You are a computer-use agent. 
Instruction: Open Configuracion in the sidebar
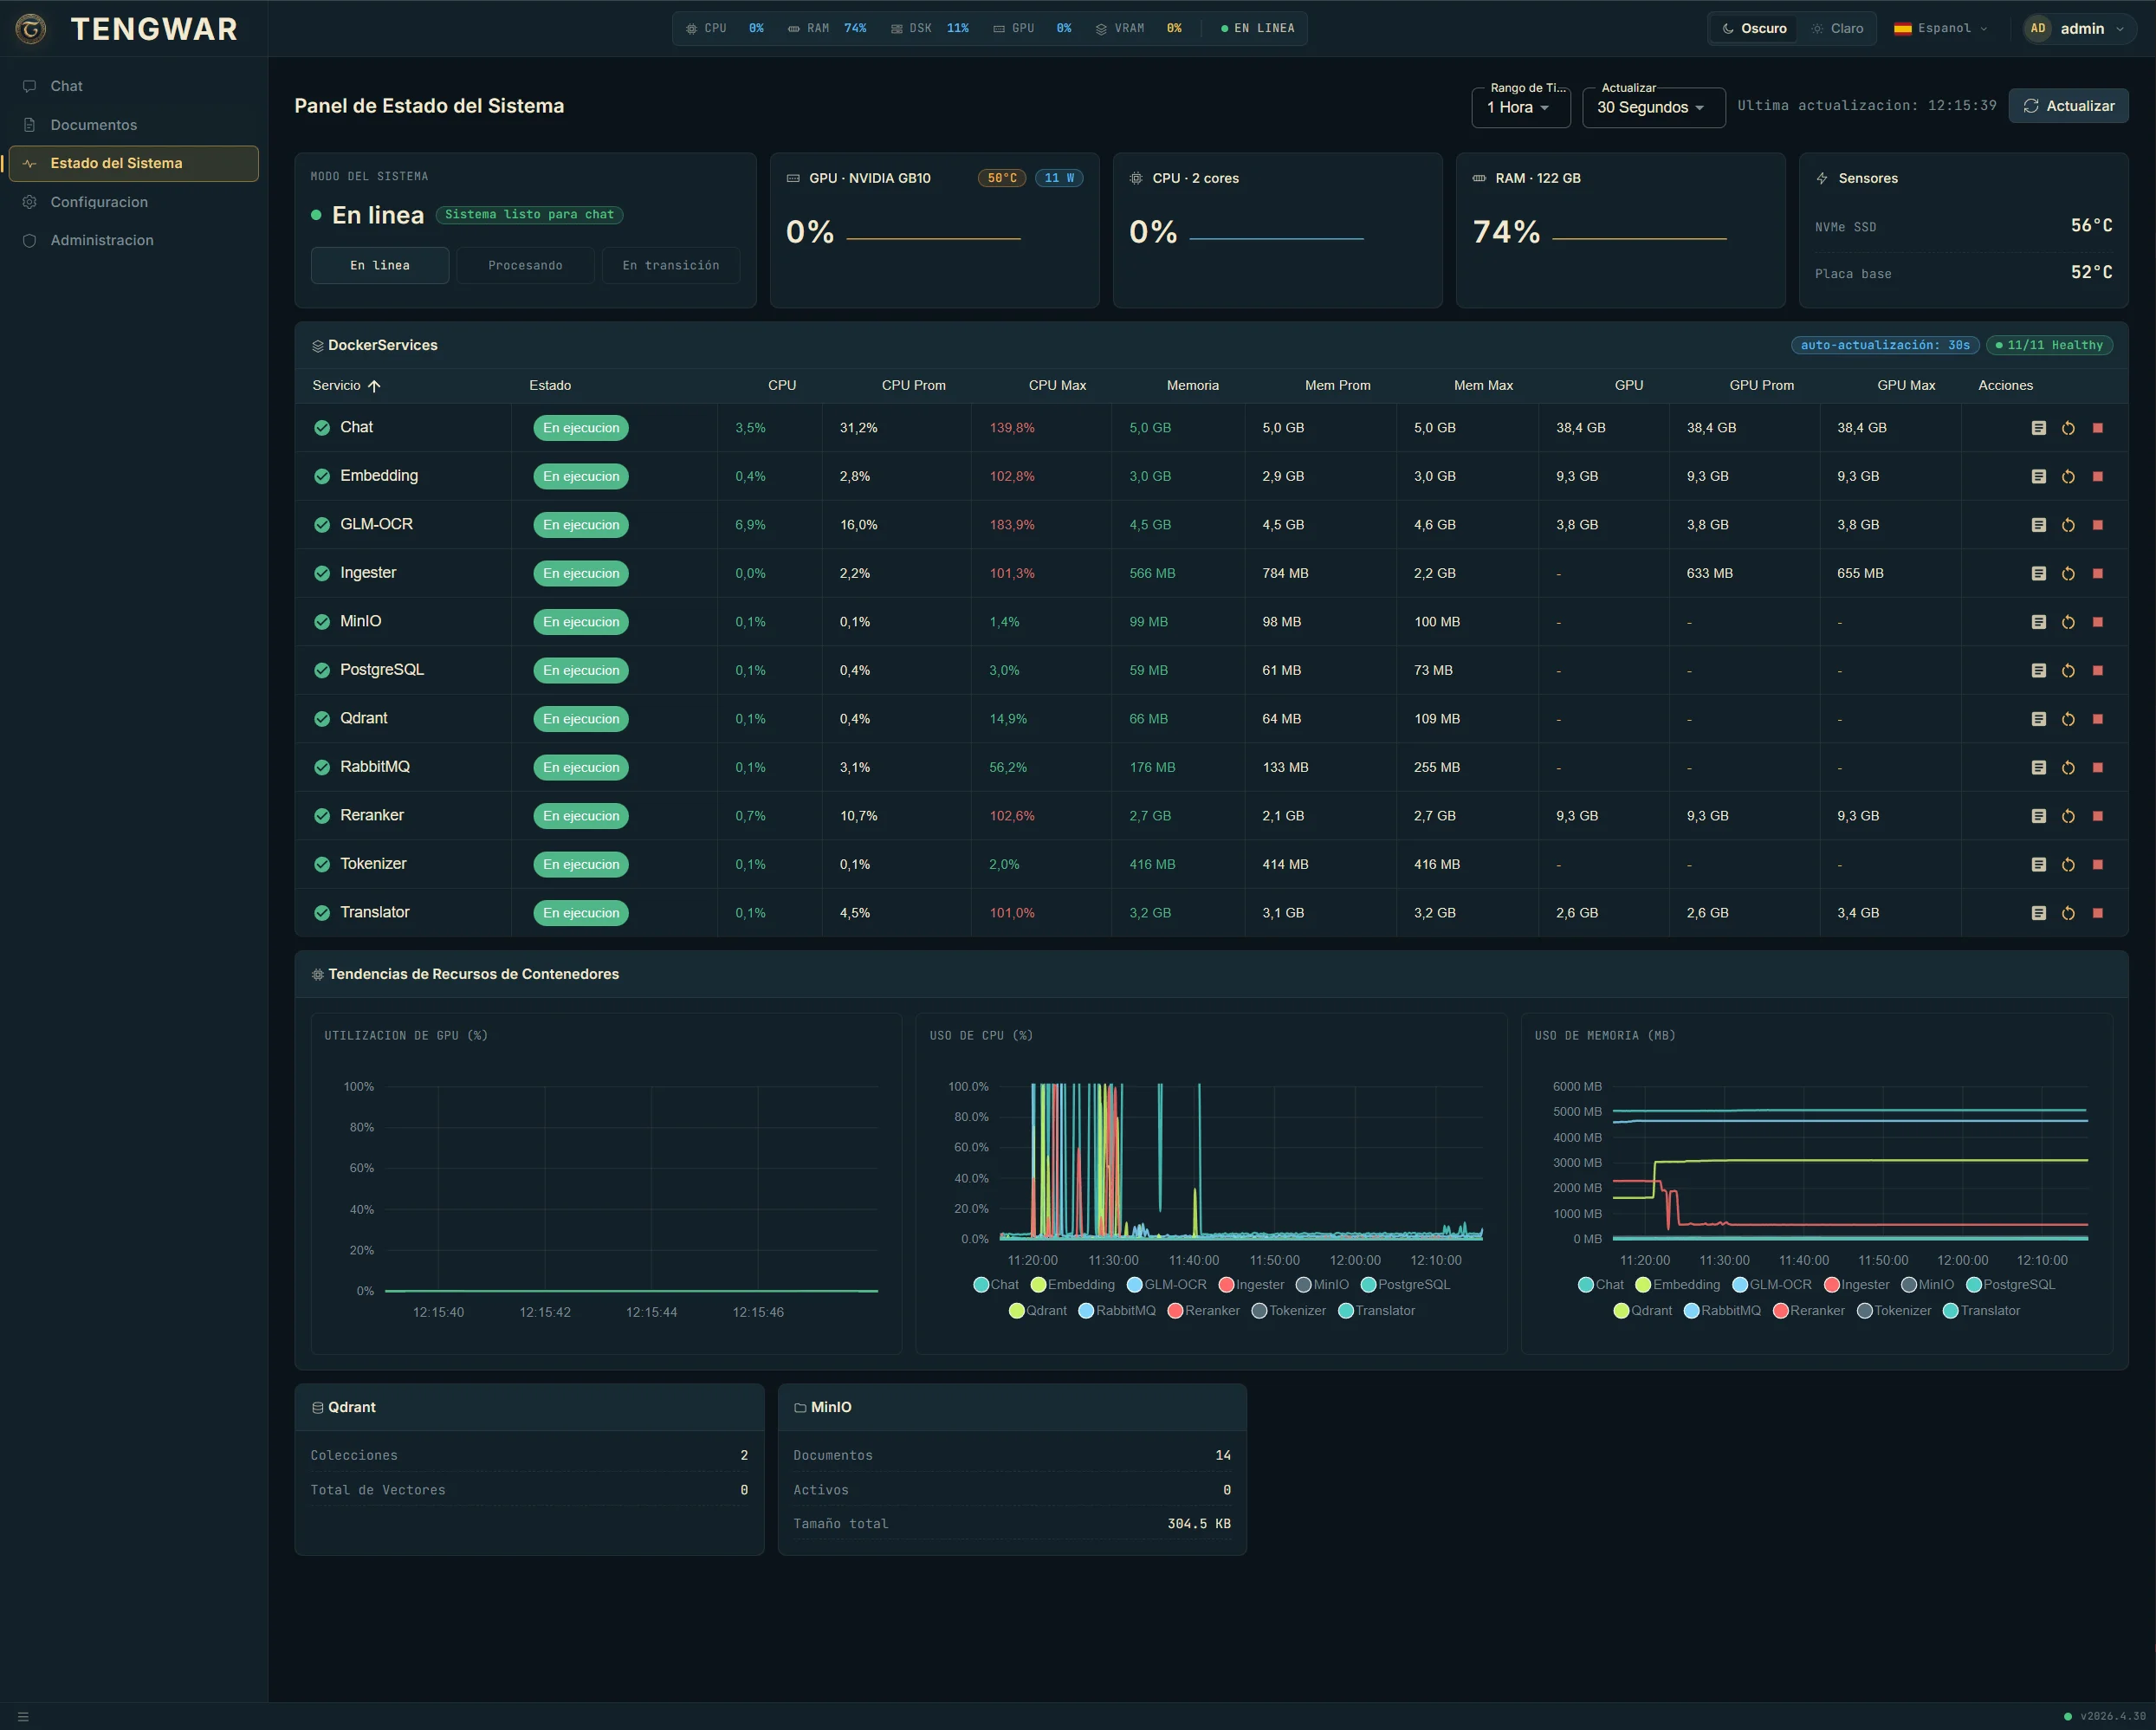click(x=134, y=202)
